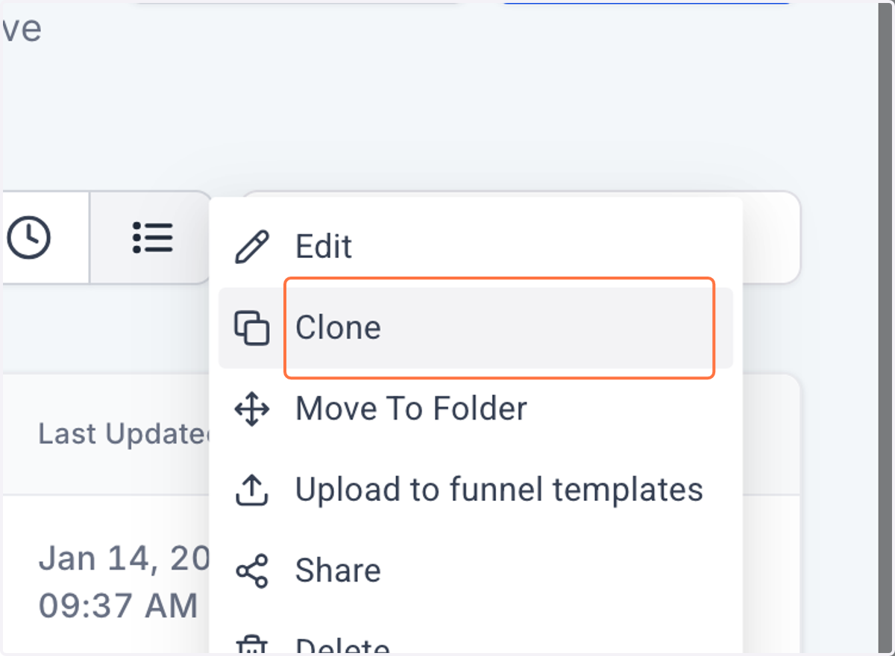Click the trash can Delete icon
This screenshot has width=895, height=656.
coord(251,646)
